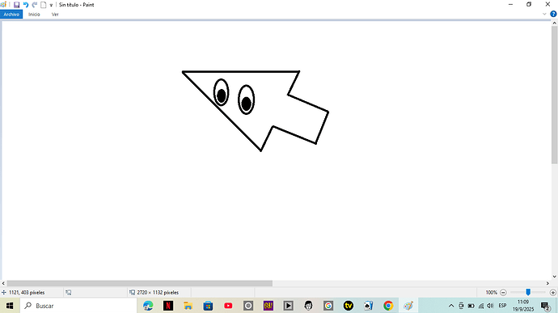Switch to the Ver ribbon tab
Image resolution: width=558 pixels, height=313 pixels.
tap(55, 15)
